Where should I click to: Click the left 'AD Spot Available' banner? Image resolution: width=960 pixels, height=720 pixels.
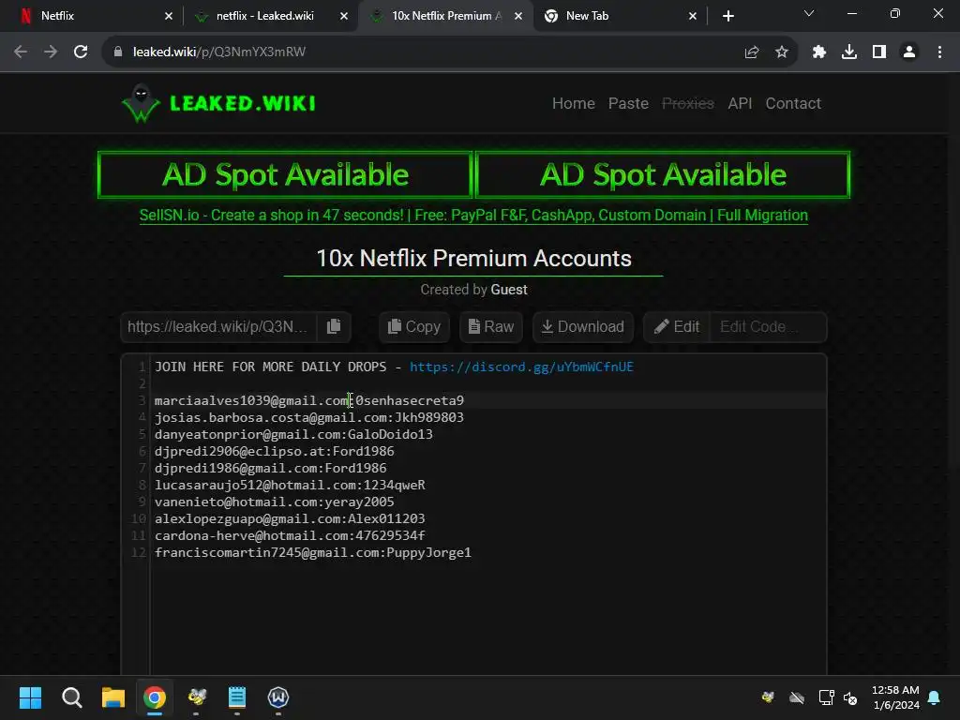coord(285,175)
